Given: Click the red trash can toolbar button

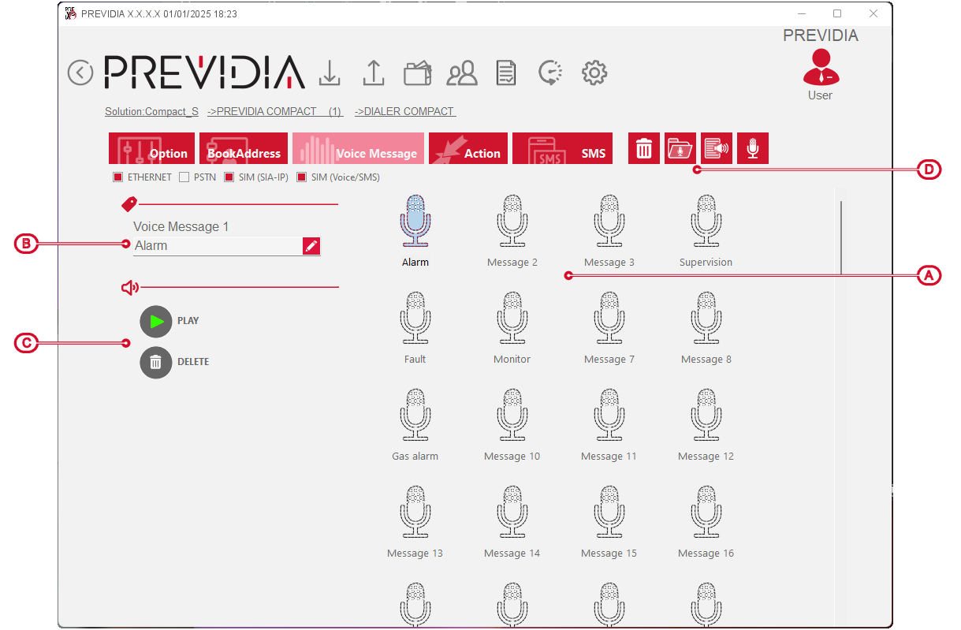Looking at the screenshot, I should pos(644,148).
